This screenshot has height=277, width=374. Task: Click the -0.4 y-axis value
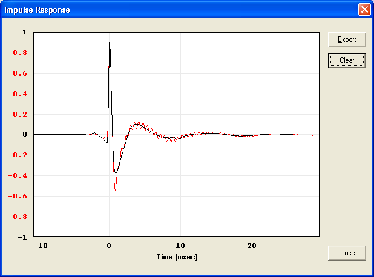pyautogui.click(x=18, y=176)
